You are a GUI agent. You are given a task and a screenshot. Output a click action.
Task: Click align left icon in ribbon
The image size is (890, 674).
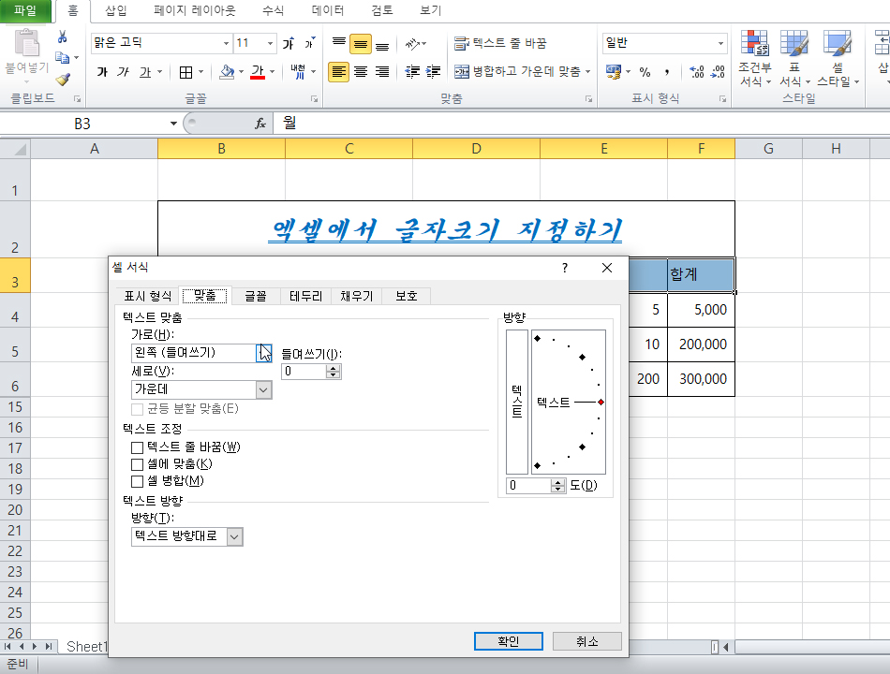click(339, 71)
